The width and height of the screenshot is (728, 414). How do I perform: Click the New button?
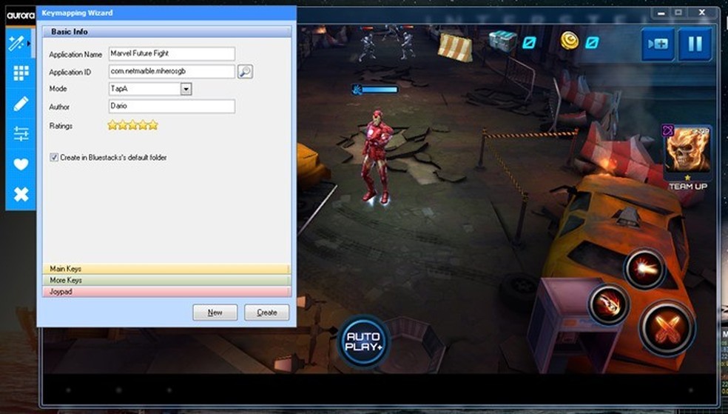tap(215, 313)
